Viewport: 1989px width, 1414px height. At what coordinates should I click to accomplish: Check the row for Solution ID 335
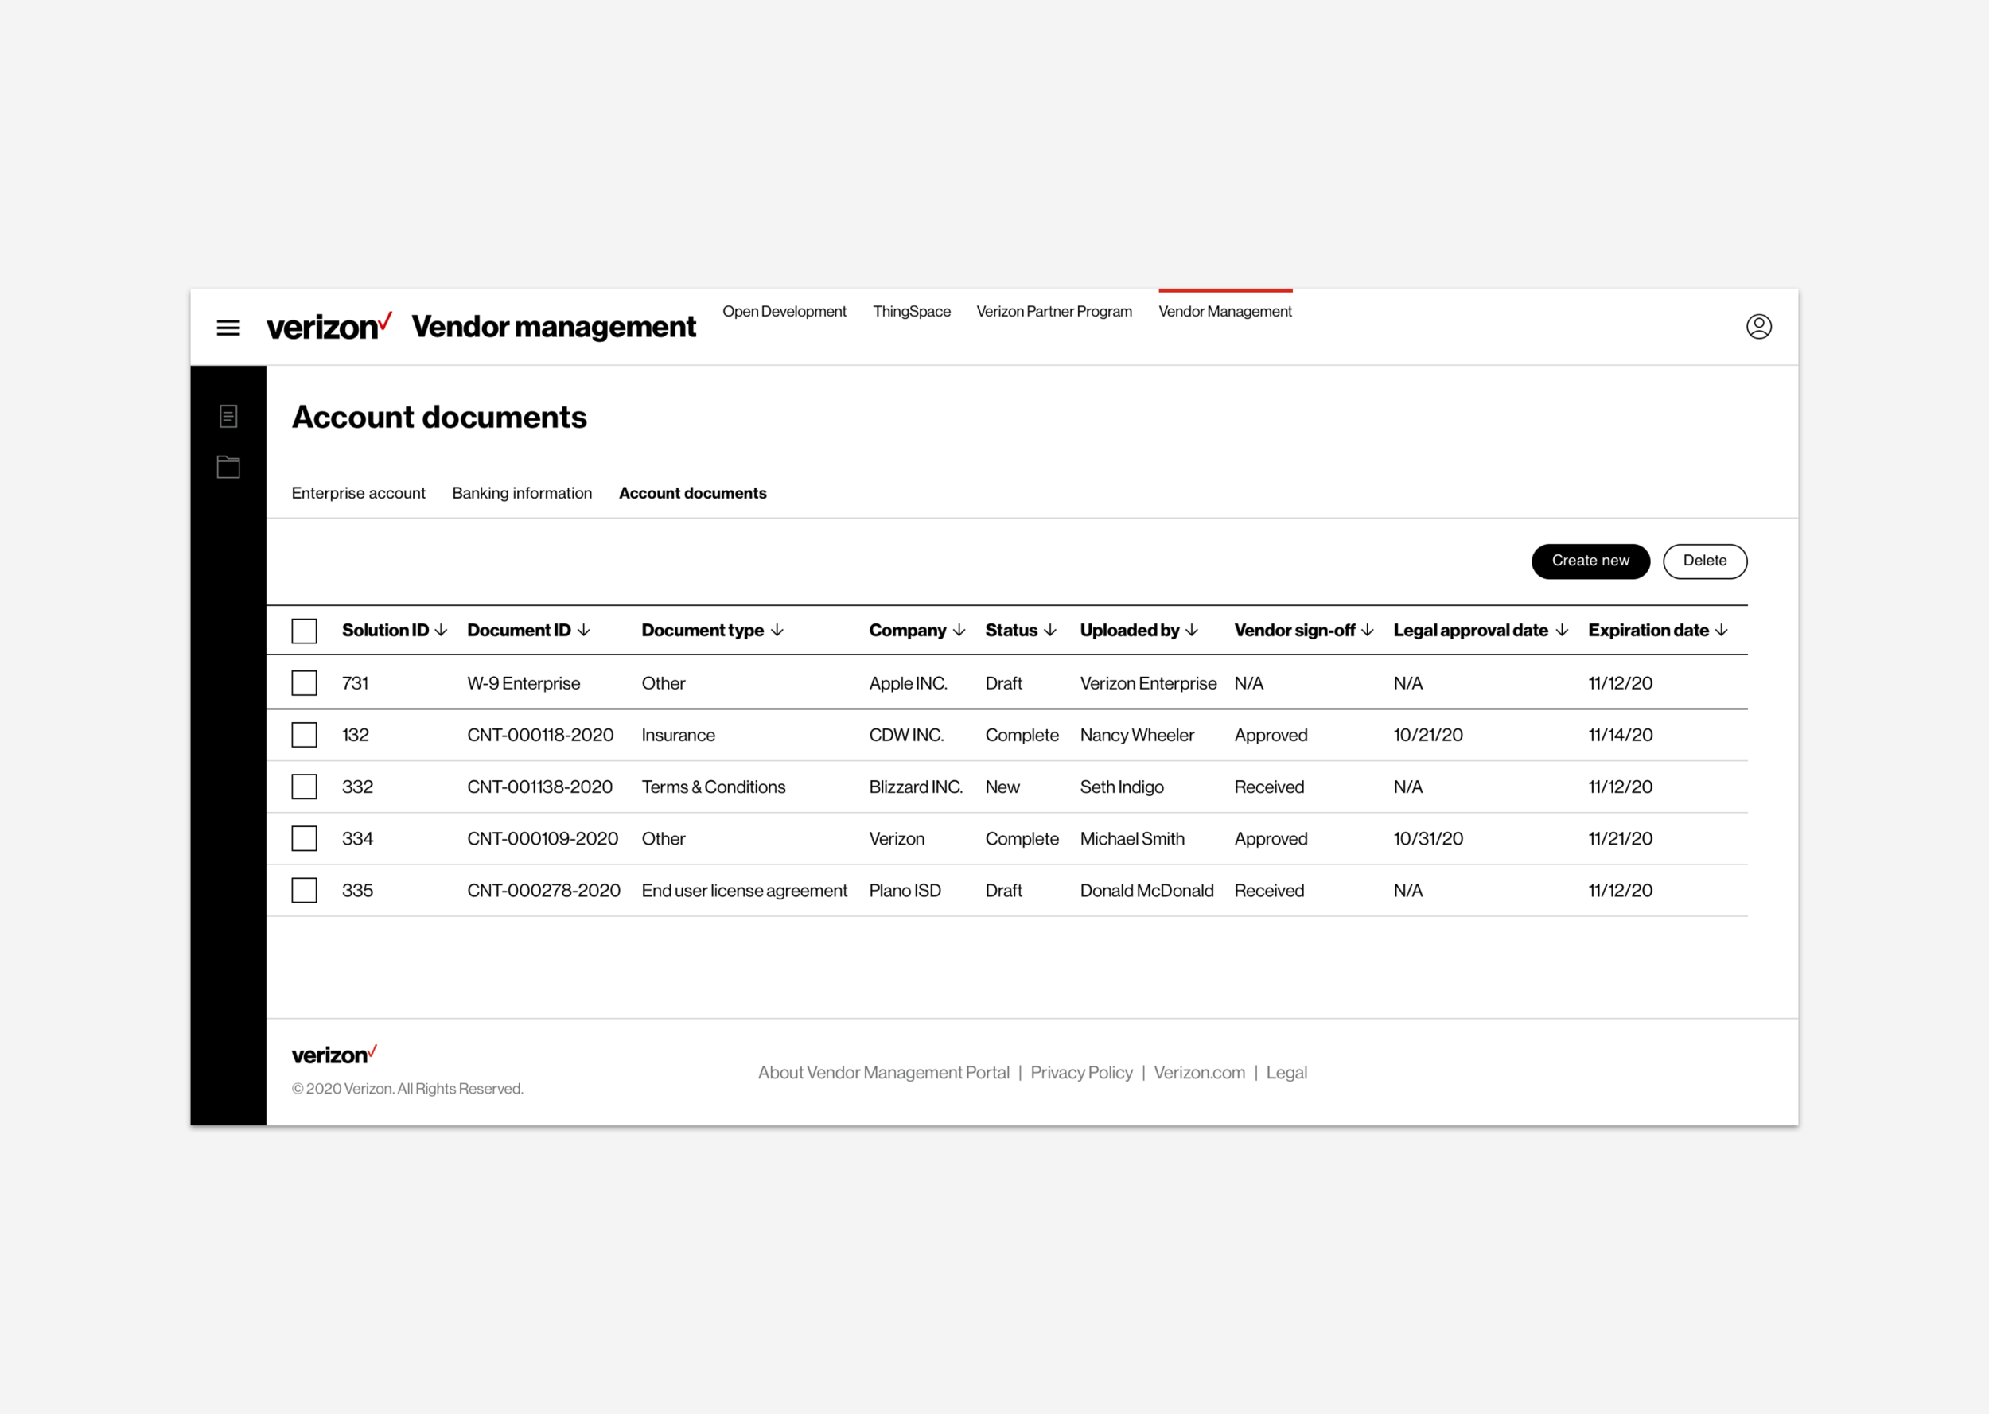[304, 890]
